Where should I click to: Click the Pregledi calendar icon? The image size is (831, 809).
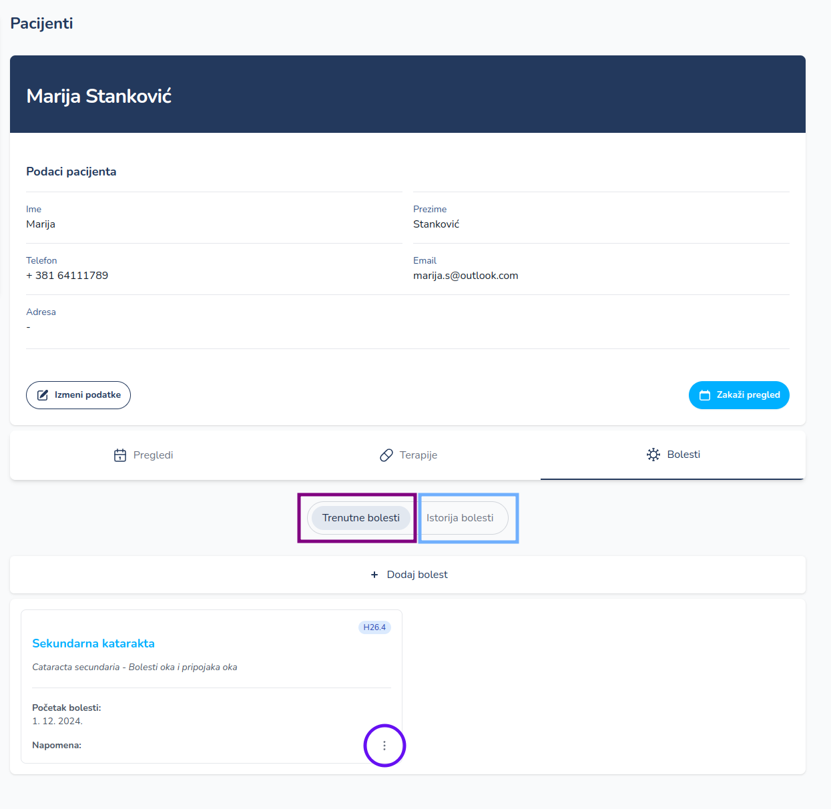point(120,455)
